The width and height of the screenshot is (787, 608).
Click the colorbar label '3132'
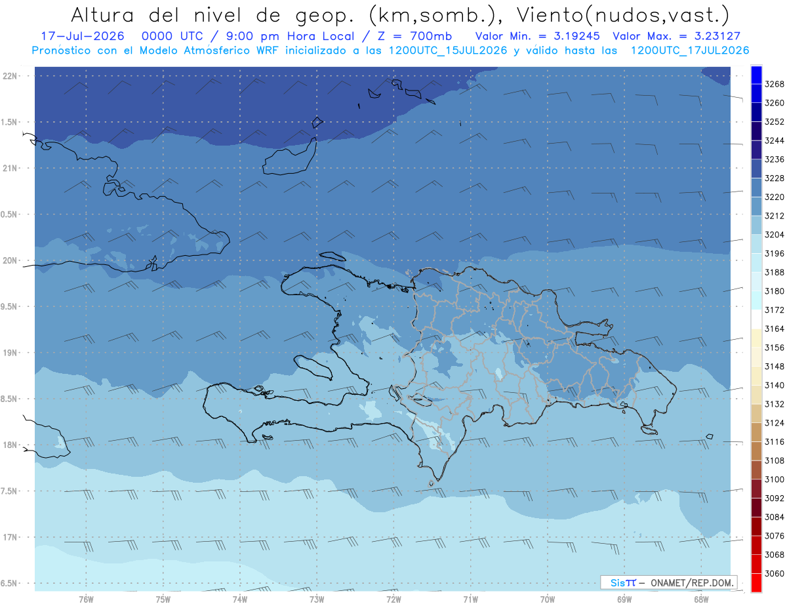coord(775,404)
